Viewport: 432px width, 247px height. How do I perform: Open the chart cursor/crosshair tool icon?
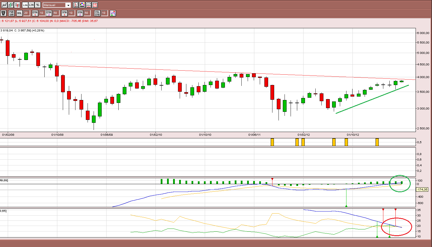[76, 5]
